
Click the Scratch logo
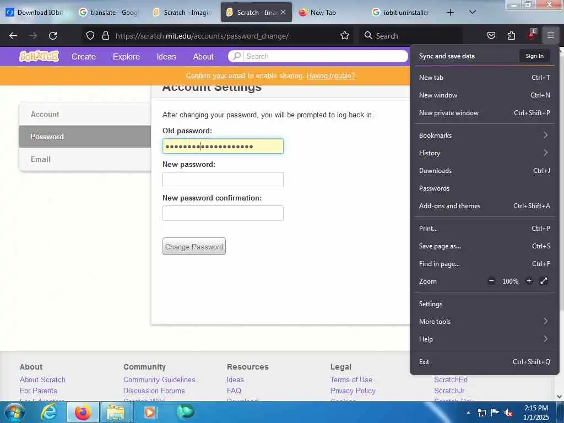39,56
